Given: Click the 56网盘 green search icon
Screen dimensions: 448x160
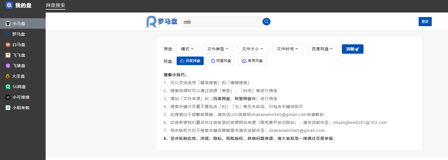Looking at the screenshot, I should tap(8, 87).
